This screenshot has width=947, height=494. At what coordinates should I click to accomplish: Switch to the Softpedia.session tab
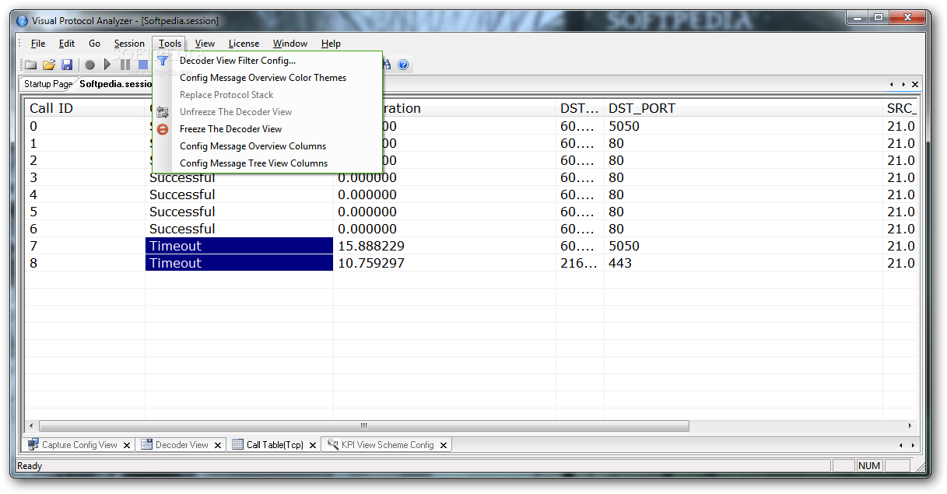pos(116,84)
